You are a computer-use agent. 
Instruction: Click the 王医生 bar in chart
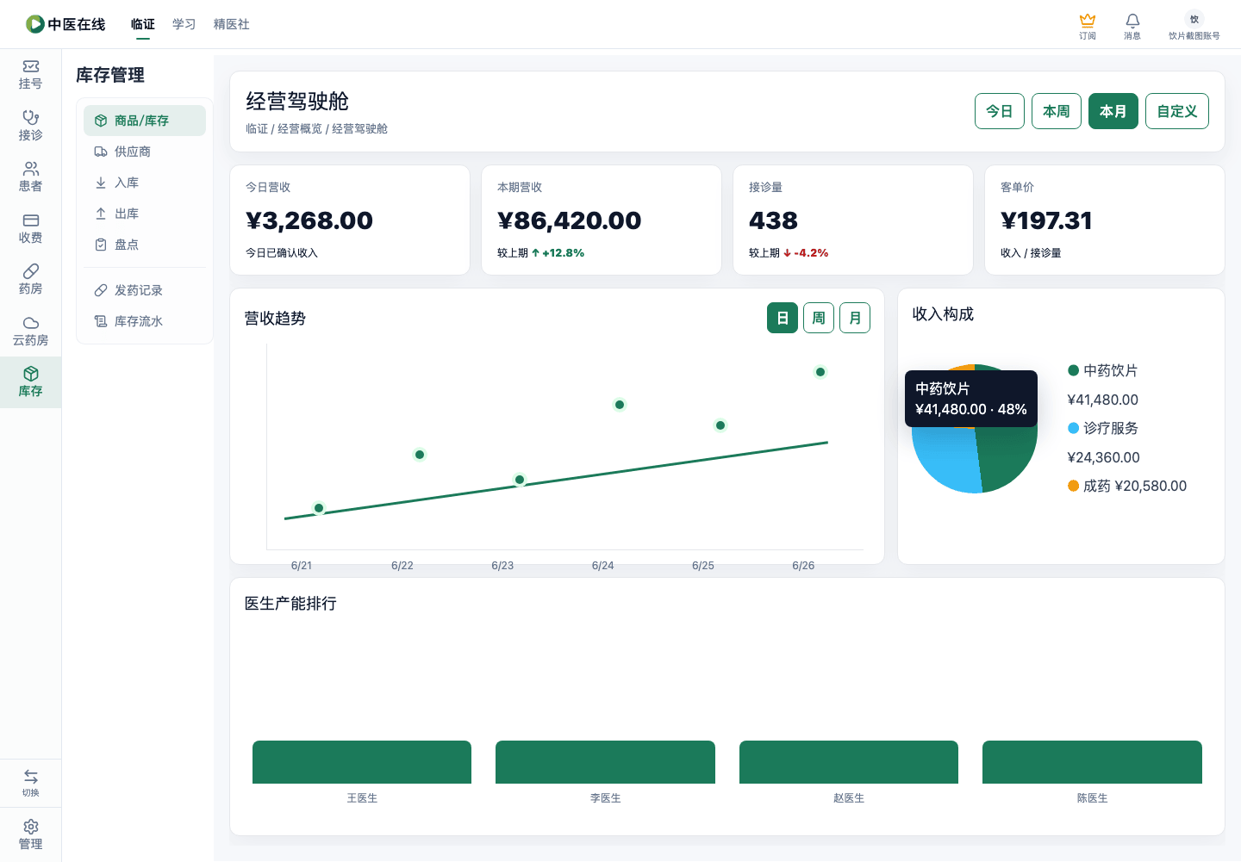click(362, 762)
